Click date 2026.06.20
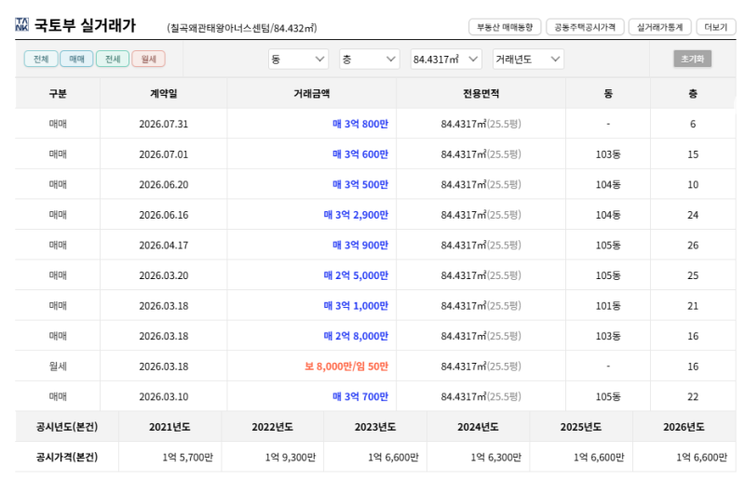The width and height of the screenshot is (745, 480). pyautogui.click(x=164, y=185)
